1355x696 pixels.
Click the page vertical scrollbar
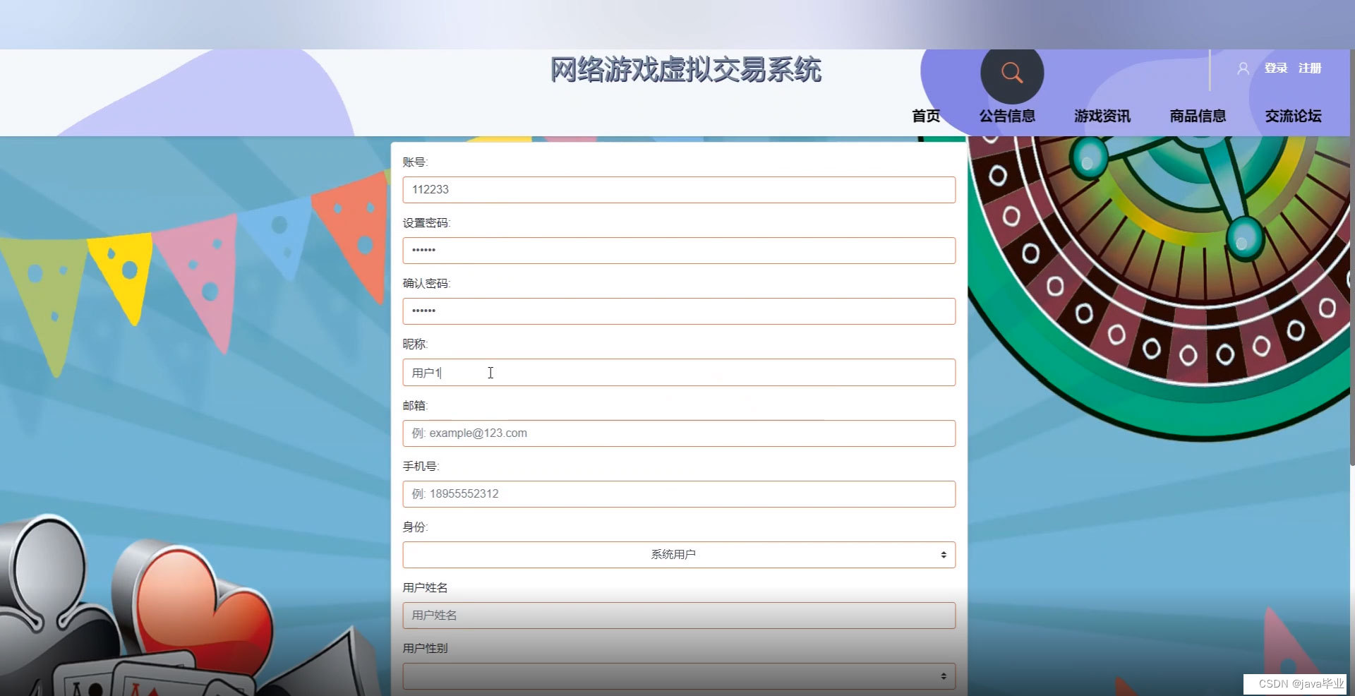1352,258
